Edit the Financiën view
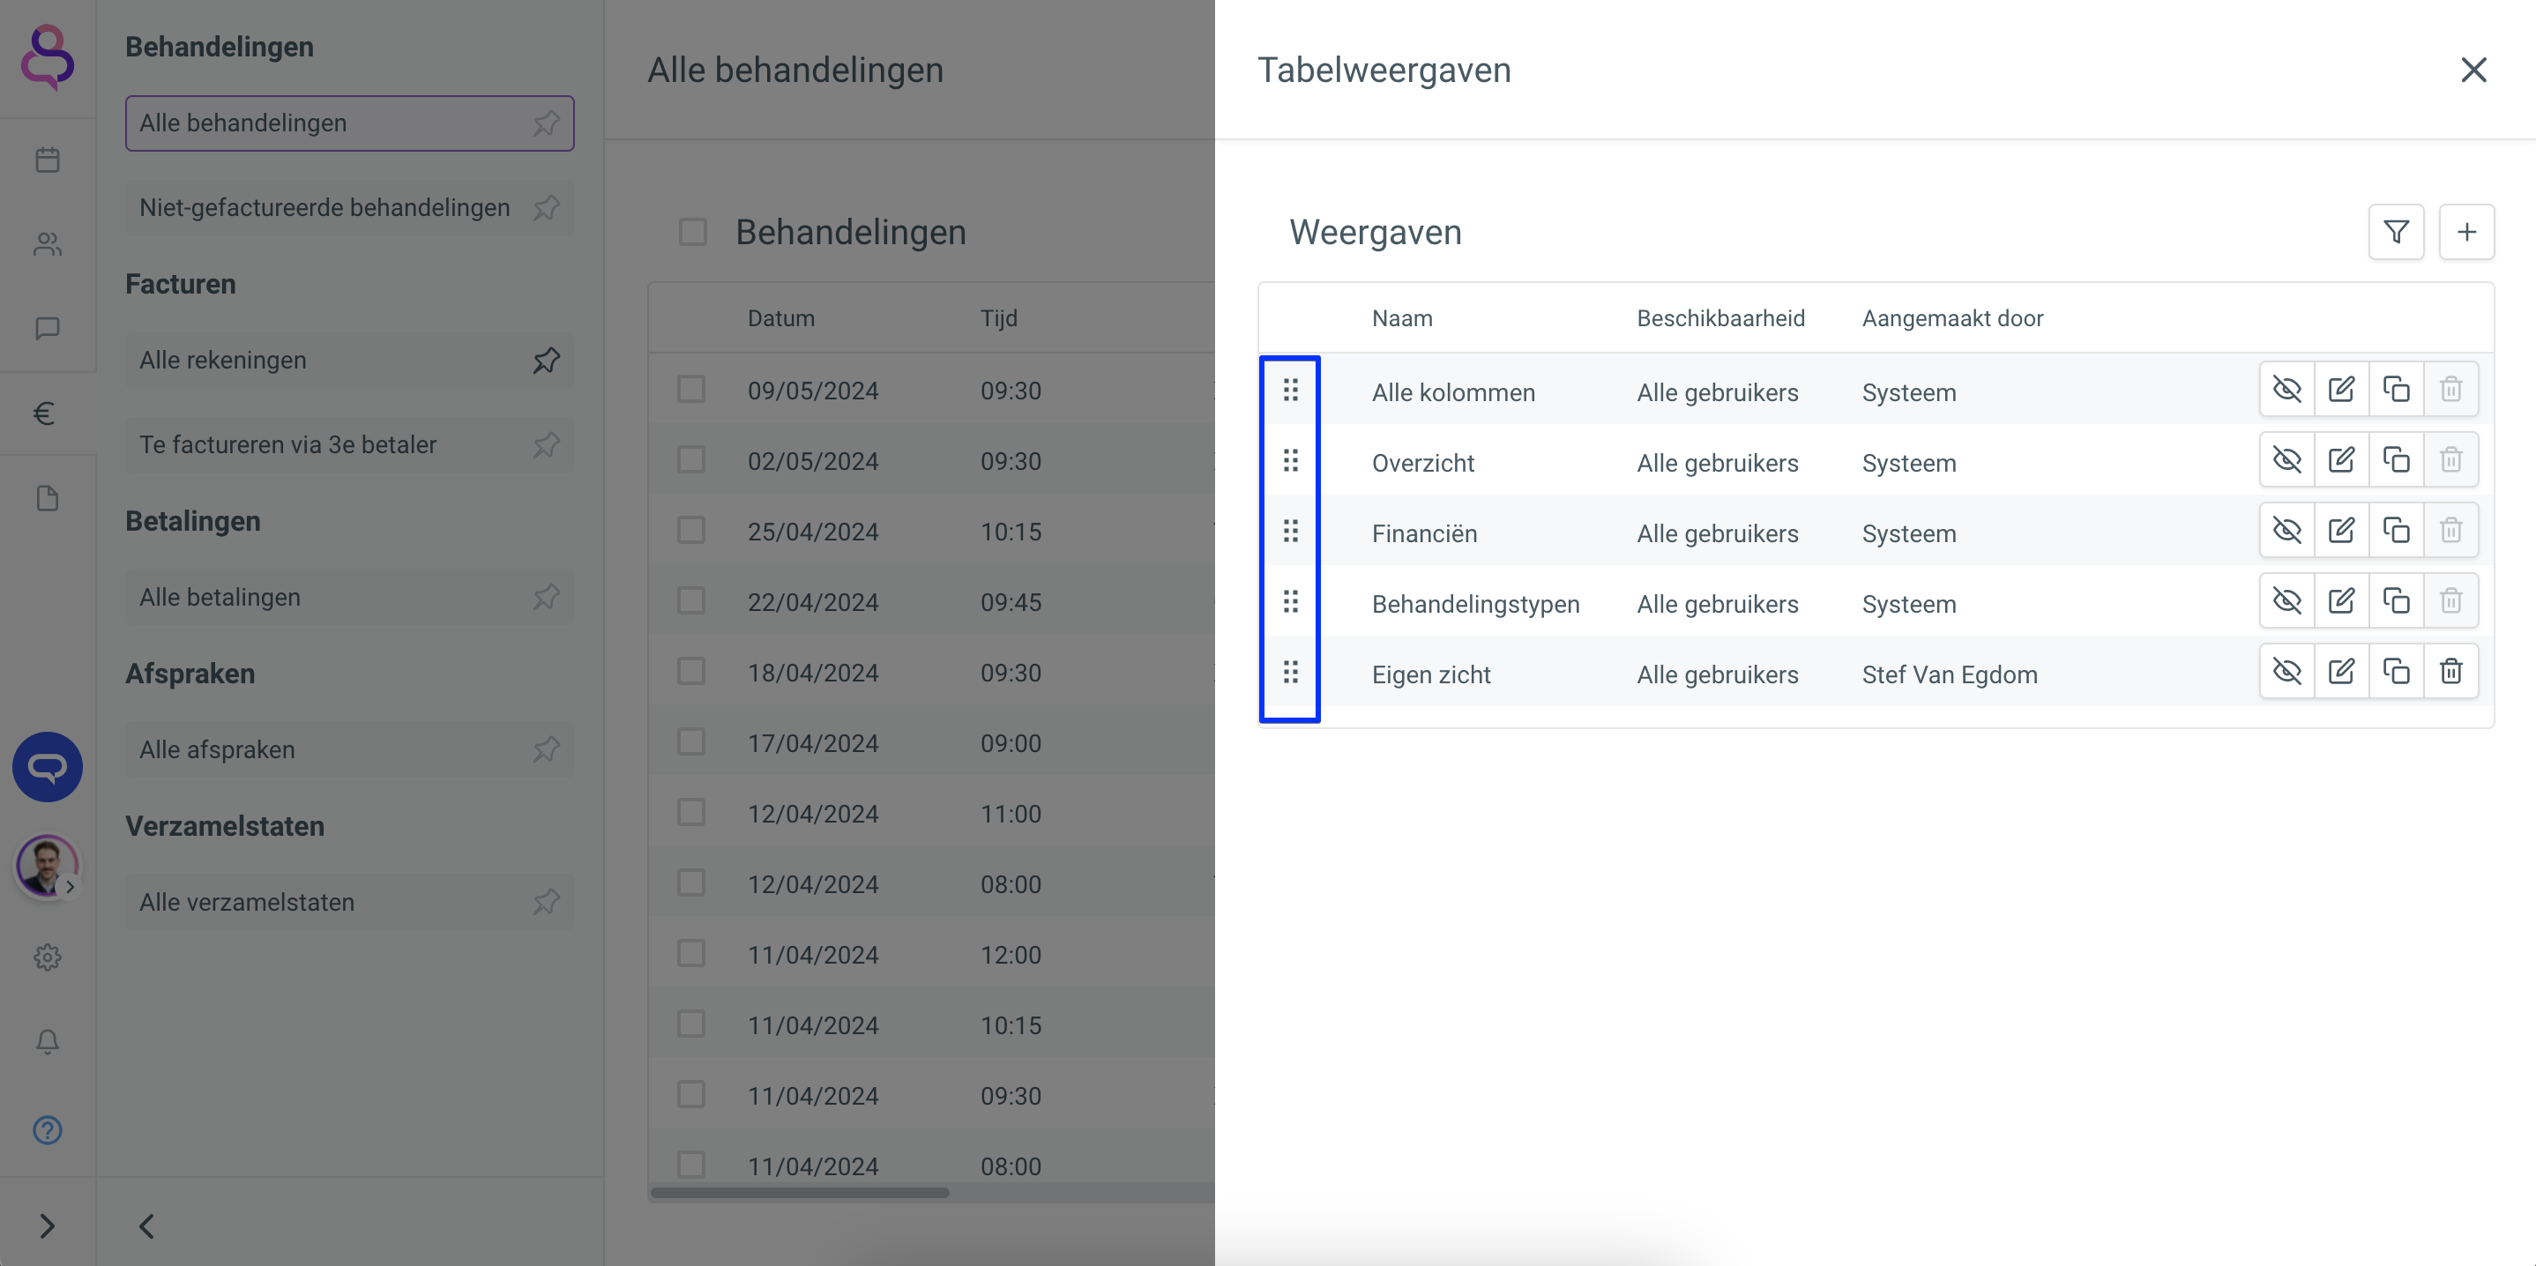The width and height of the screenshot is (2536, 1266). 2342,531
